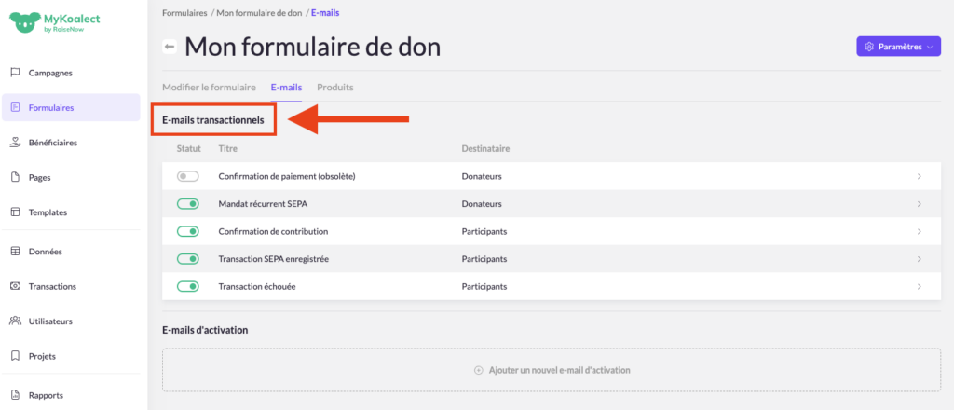Click the Templates layout icon
Image resolution: width=954 pixels, height=410 pixels.
15,212
